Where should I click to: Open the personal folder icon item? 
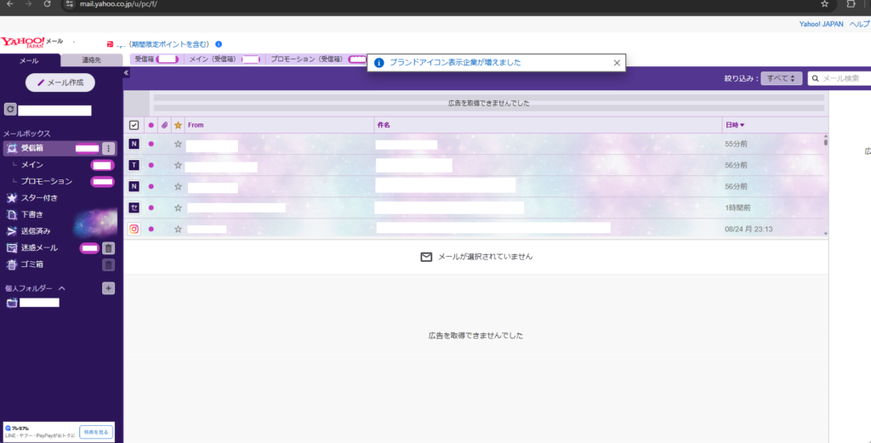point(12,303)
